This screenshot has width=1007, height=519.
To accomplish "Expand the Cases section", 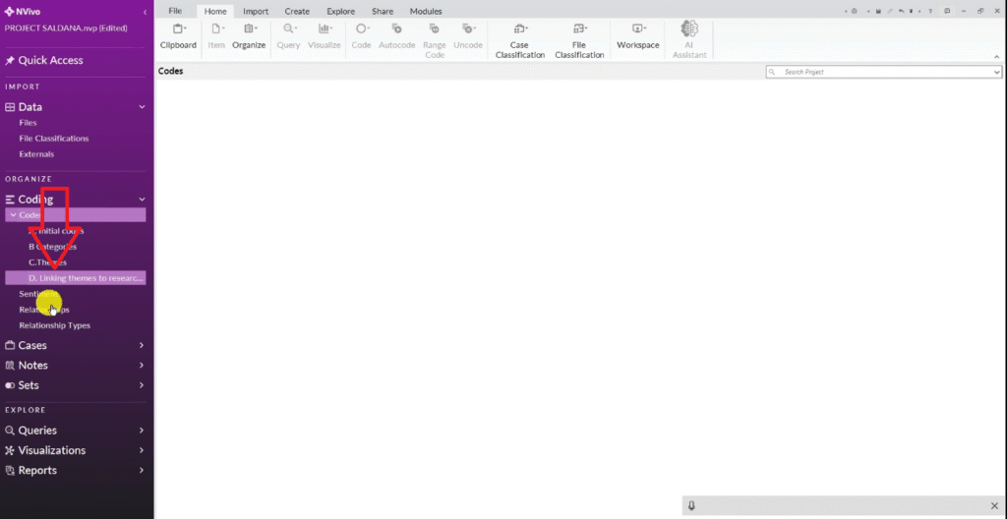I will tap(142, 345).
